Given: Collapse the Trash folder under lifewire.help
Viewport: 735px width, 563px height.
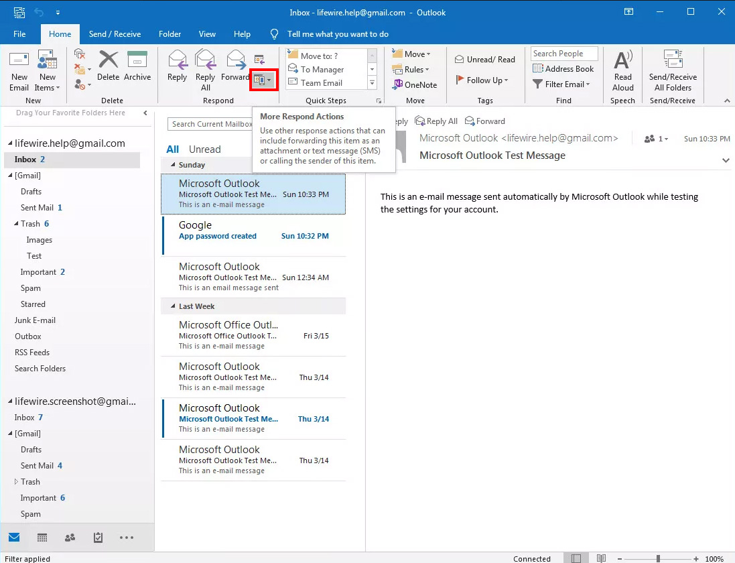Looking at the screenshot, I should 16,224.
